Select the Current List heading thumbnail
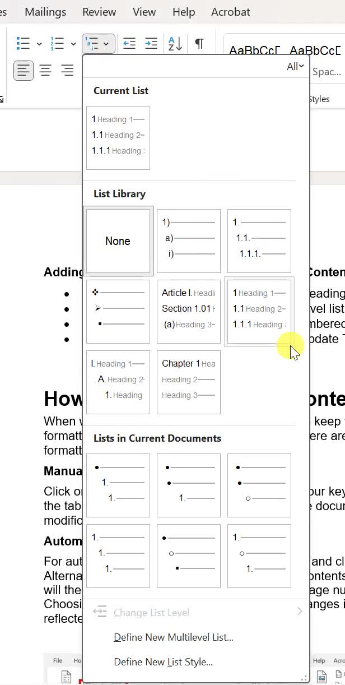345x685 pixels. coord(118,138)
